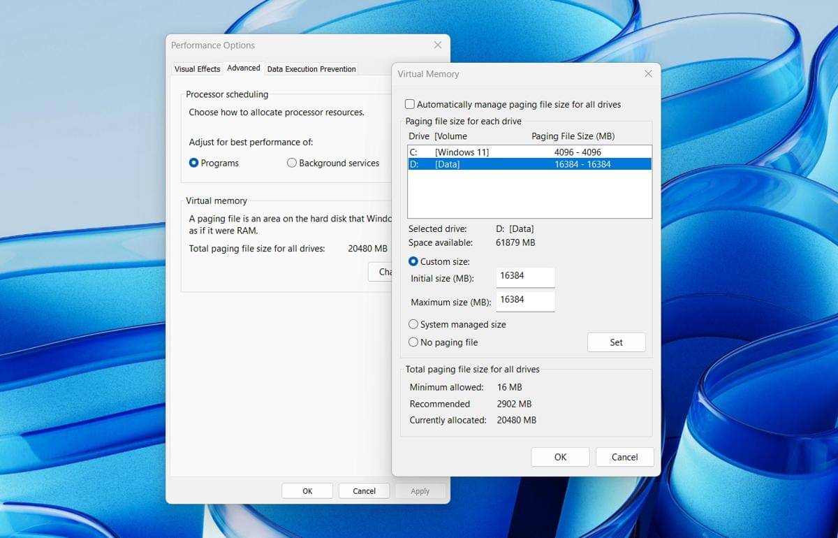This screenshot has width=838, height=538.
Task: Choose Background services for best performance
Action: click(291, 163)
